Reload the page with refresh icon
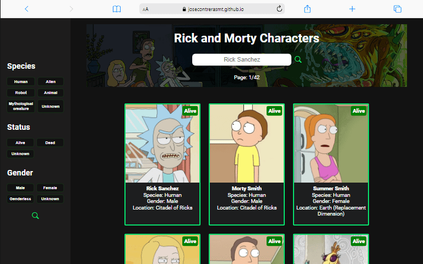This screenshot has height=264, width=423. pyautogui.click(x=279, y=9)
